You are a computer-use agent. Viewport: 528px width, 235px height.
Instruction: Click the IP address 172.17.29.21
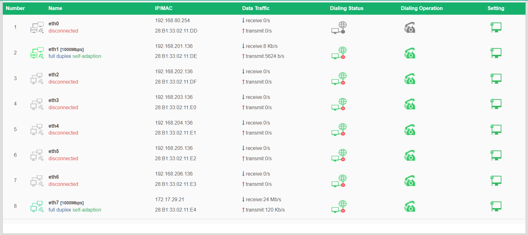pyautogui.click(x=170, y=200)
